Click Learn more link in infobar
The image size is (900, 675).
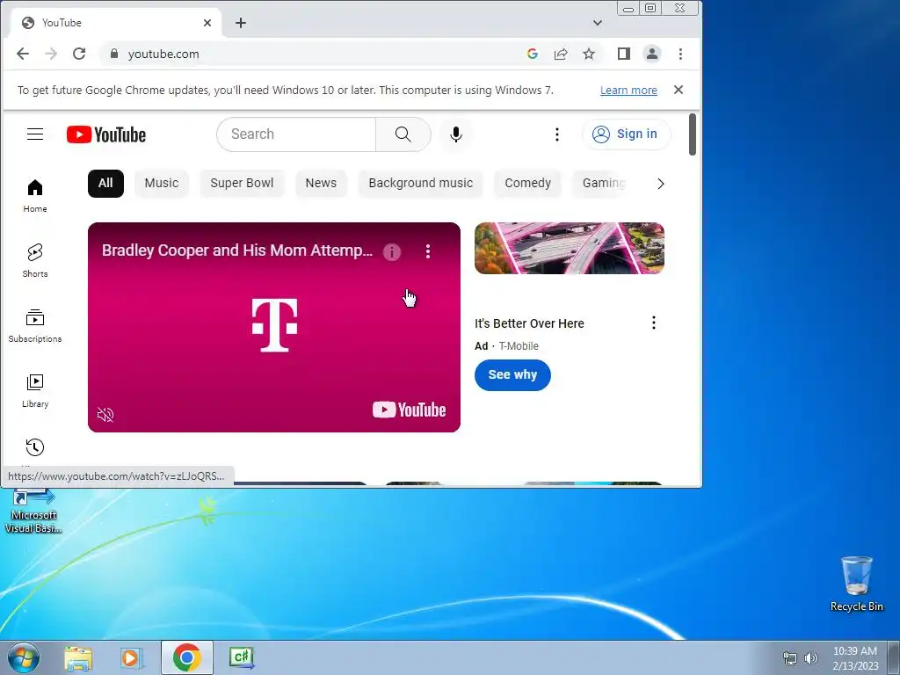click(x=628, y=91)
